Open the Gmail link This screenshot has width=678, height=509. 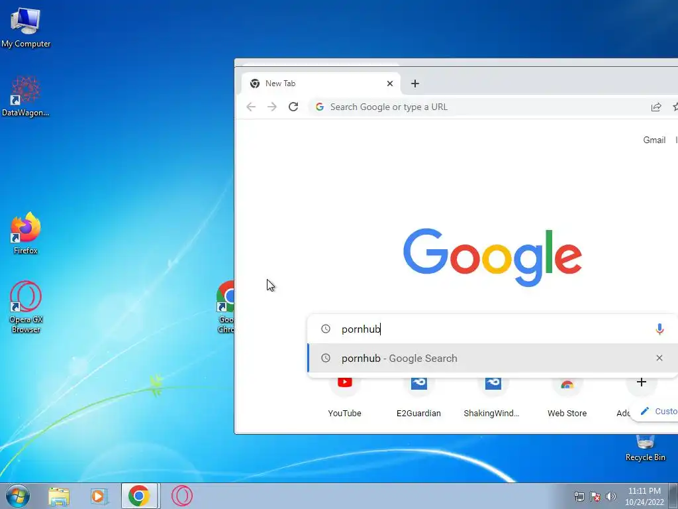coord(654,140)
